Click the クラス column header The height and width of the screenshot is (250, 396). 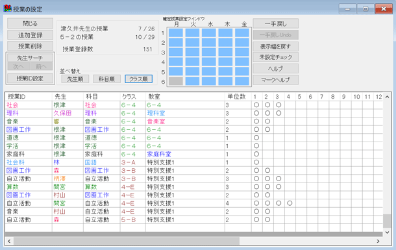pos(133,97)
